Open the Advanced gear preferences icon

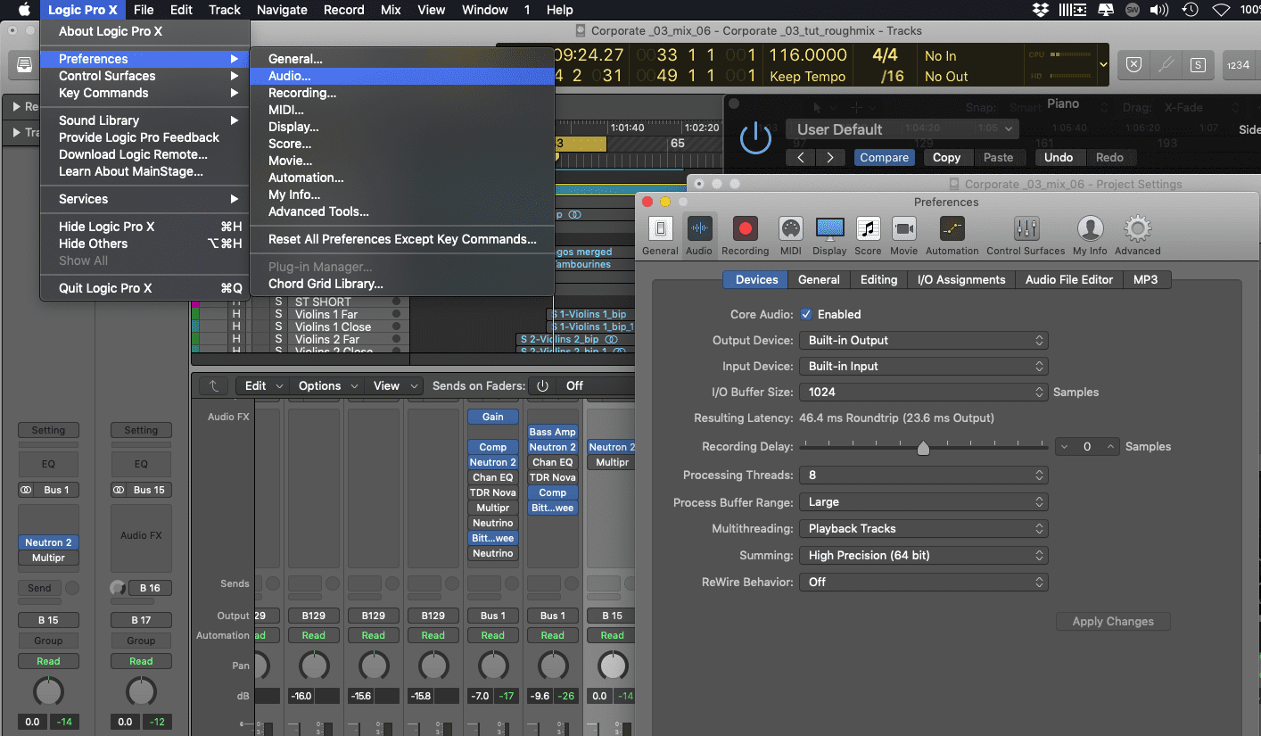click(x=1137, y=229)
